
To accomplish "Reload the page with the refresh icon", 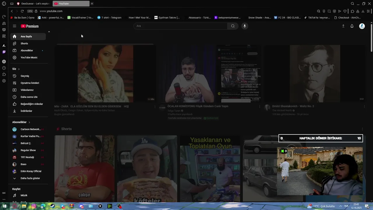I will [22, 11].
